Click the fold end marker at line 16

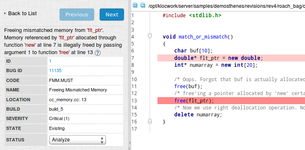click(150, 121)
